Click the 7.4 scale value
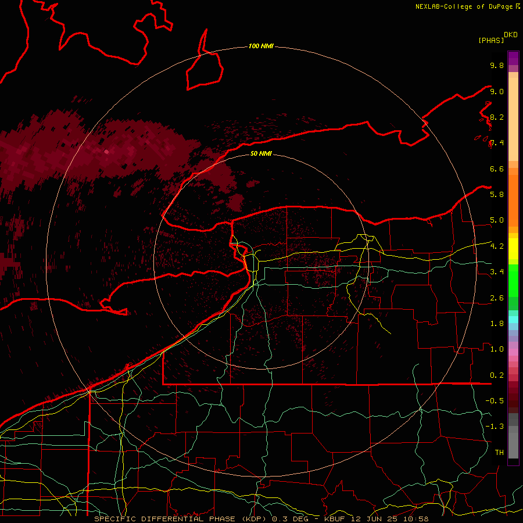 coord(497,143)
